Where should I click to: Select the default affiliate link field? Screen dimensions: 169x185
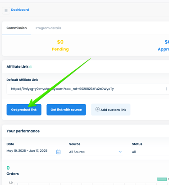tap(88, 89)
